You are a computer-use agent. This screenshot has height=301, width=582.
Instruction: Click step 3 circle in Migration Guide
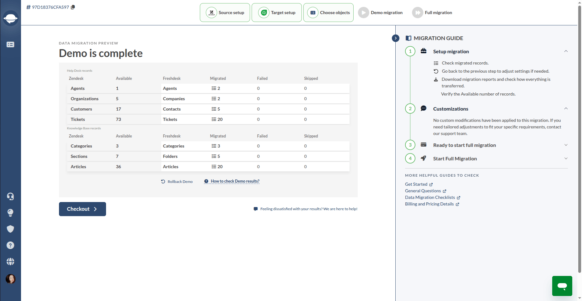tap(410, 145)
